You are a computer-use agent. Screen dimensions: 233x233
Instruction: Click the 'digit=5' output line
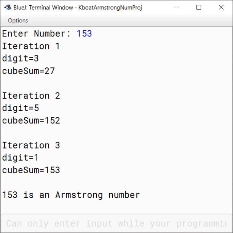tap(21, 108)
